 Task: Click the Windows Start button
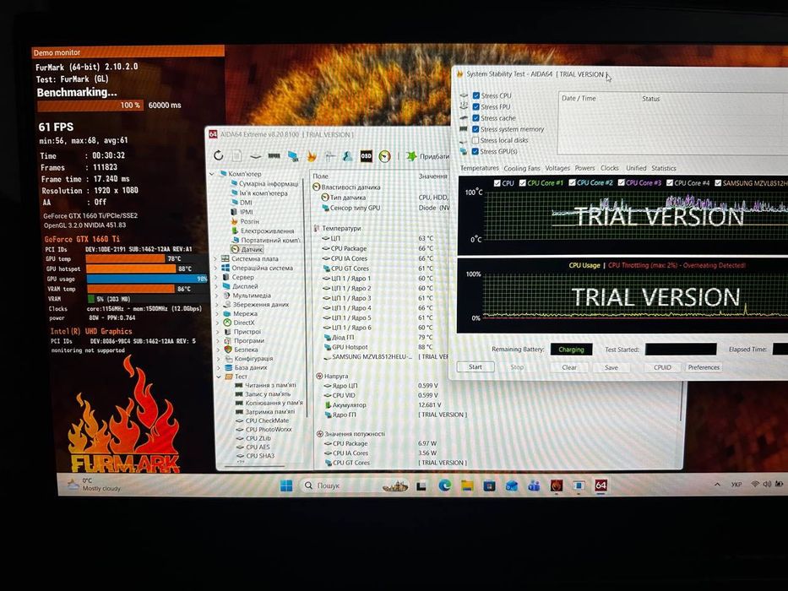click(x=286, y=486)
